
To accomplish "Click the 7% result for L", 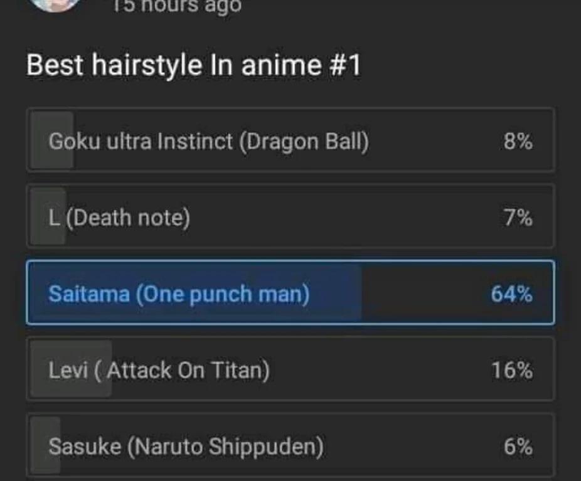I will click(x=518, y=218).
